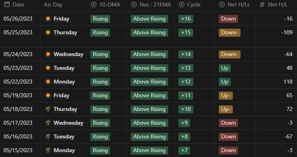Click the +10 Cycle tag
297x157 pixels.
click(186, 109)
